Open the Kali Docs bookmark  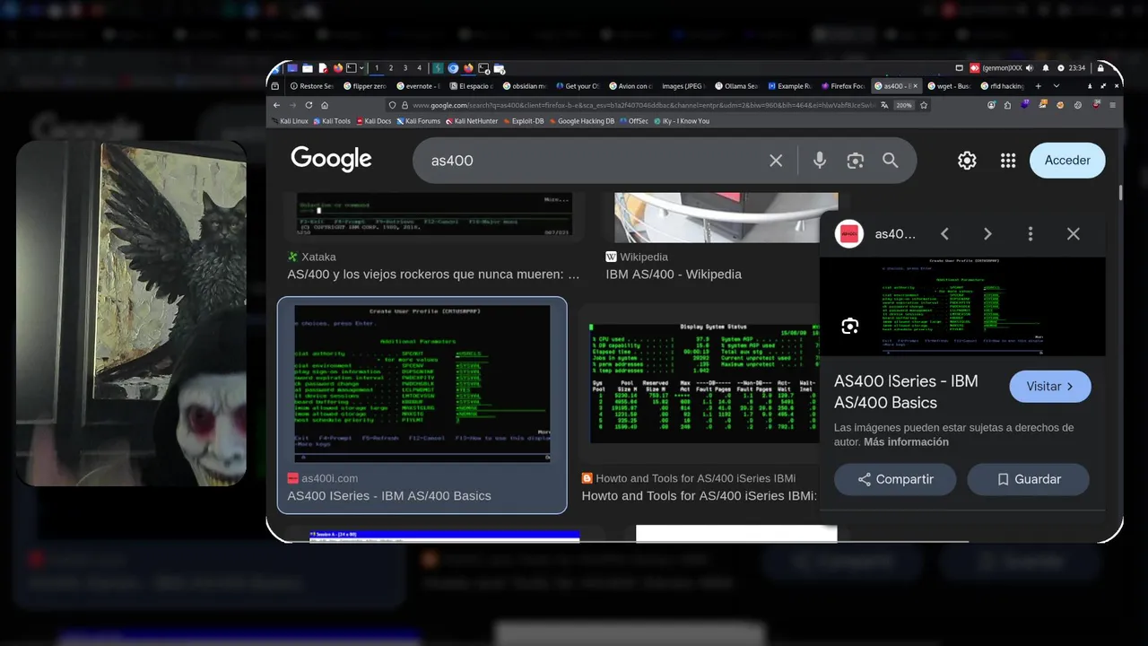(374, 121)
